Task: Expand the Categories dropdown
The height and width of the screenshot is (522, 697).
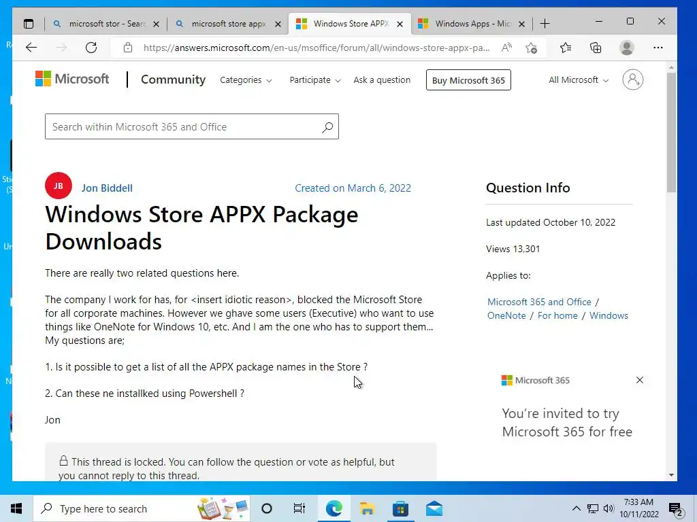Action: [246, 80]
